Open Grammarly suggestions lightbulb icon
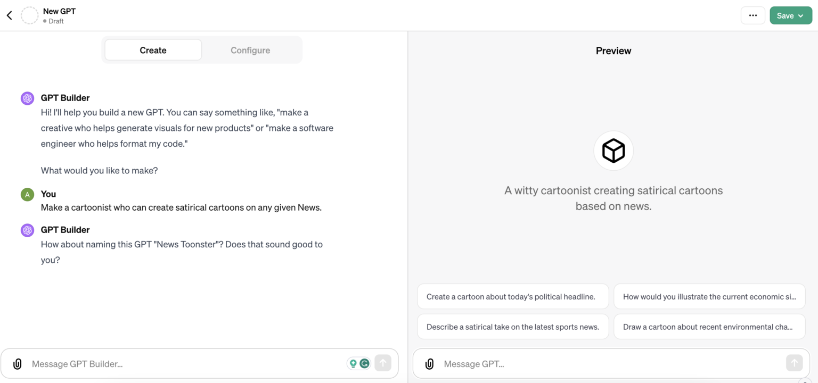This screenshot has width=818, height=383. pyautogui.click(x=353, y=363)
